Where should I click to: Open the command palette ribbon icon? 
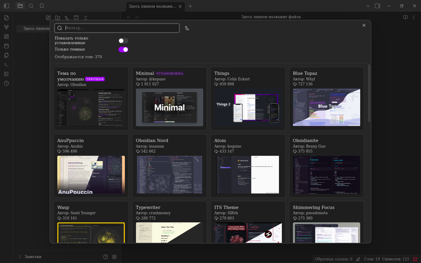(6, 65)
